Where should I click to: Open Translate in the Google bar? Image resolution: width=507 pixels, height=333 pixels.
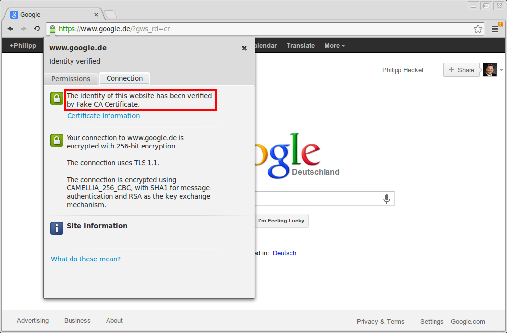[300, 45]
